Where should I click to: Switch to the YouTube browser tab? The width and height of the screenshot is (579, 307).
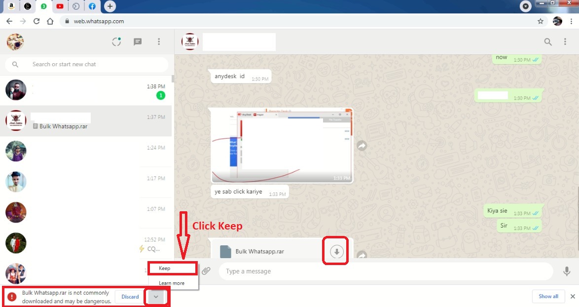[x=60, y=6]
